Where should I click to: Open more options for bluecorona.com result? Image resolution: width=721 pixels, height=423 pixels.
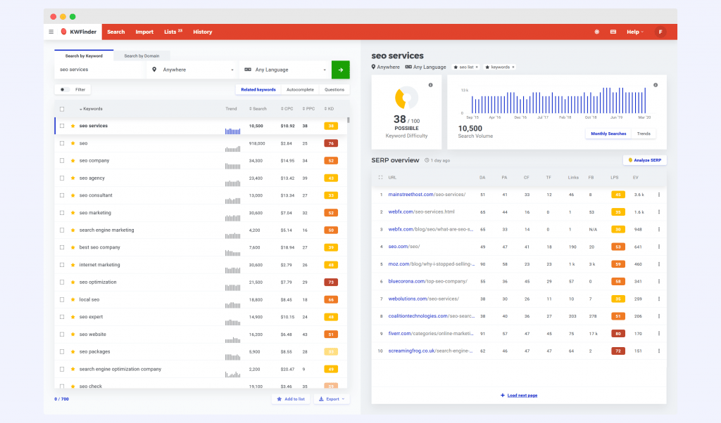(659, 282)
